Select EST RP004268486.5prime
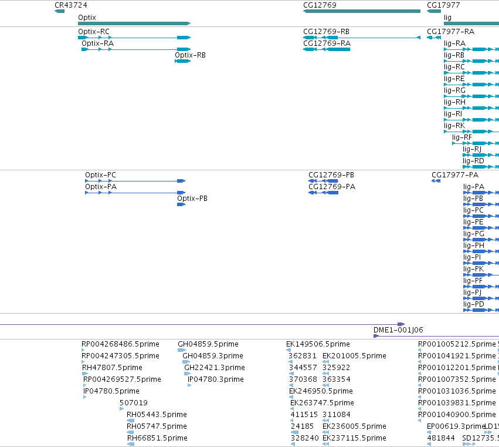The height and width of the screenshot is (447, 499). tap(83, 350)
